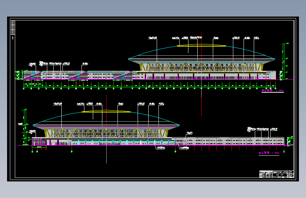Select the title block table in drawing corner
Image resolution: width=306 pixels, height=198 pixels.
pos(277,174)
